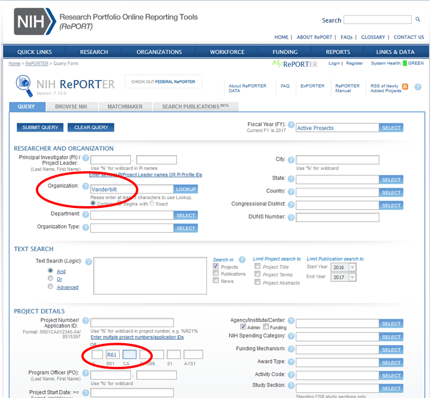
Task: Check the Publications search-in checkbox
Action: coord(216,274)
